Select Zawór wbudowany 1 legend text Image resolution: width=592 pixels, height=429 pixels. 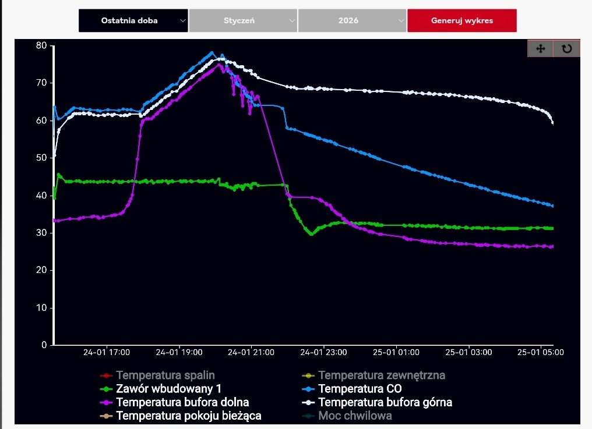coord(168,389)
